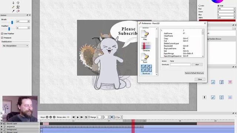Toggle the background layer visibility dot

[1, 129]
